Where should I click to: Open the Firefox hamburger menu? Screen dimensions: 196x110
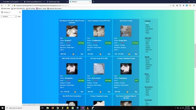[194, 5]
